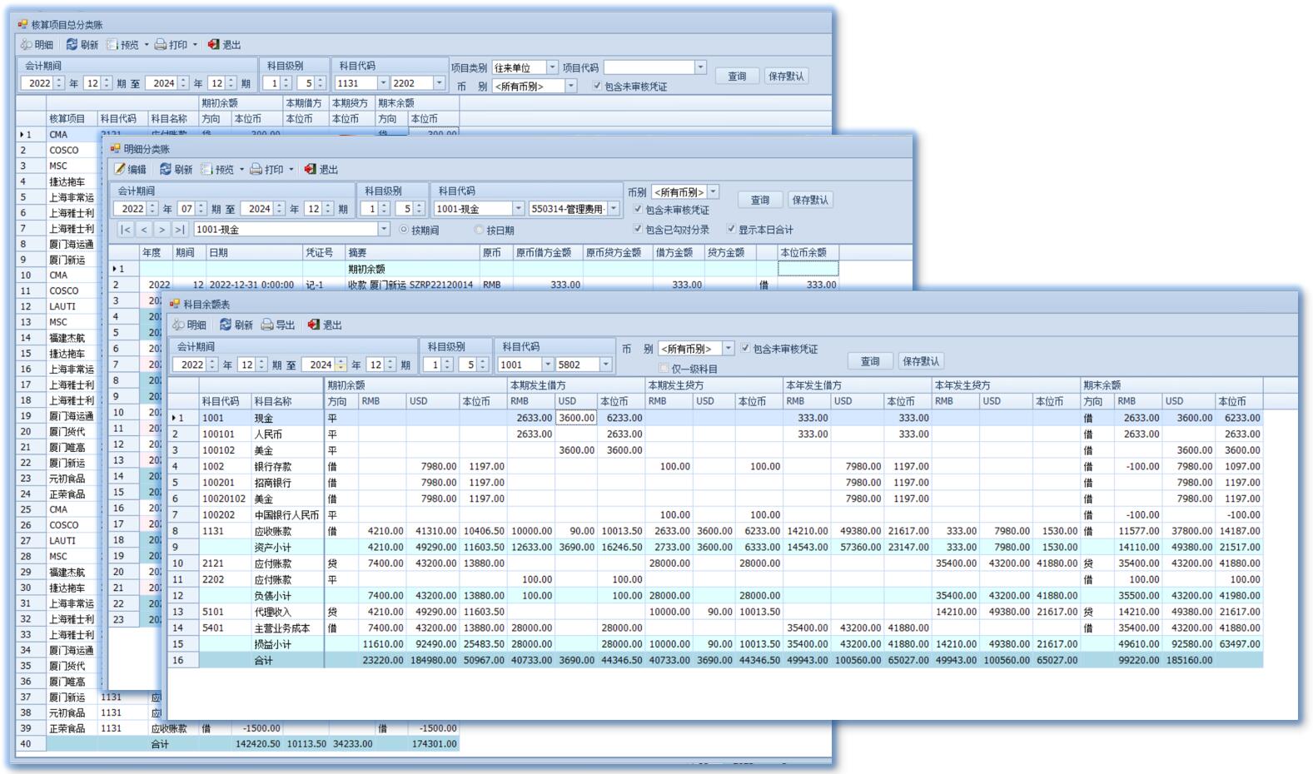The height and width of the screenshot is (774, 1313).
Task: Open the 项目类别 往来单位 dropdown
Action: tap(551, 67)
